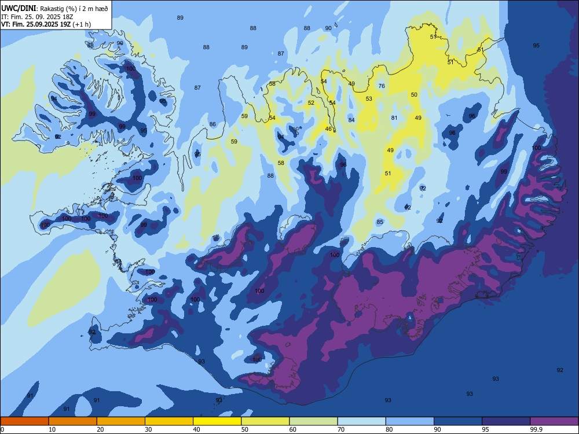
Task: Choose the light green 60–70 legend swatch
Action: pyautogui.click(x=313, y=421)
